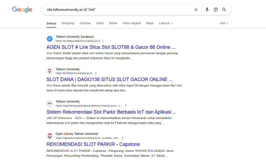
Task: Click snippet mentioning IKHSAR SULAEMAN
Action: pyautogui.click(x=110, y=153)
